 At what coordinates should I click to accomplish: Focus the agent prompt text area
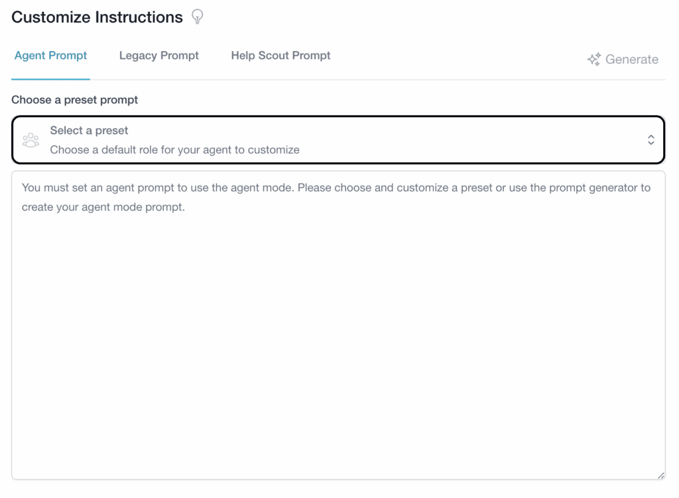(338, 331)
